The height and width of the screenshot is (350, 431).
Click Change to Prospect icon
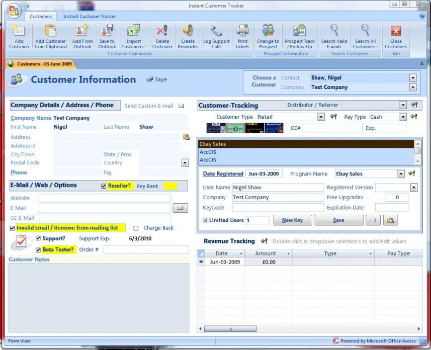pos(268,31)
